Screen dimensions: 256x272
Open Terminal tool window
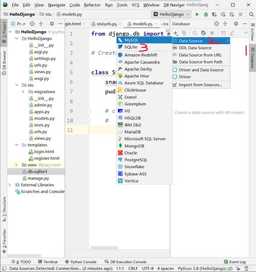click(48, 262)
